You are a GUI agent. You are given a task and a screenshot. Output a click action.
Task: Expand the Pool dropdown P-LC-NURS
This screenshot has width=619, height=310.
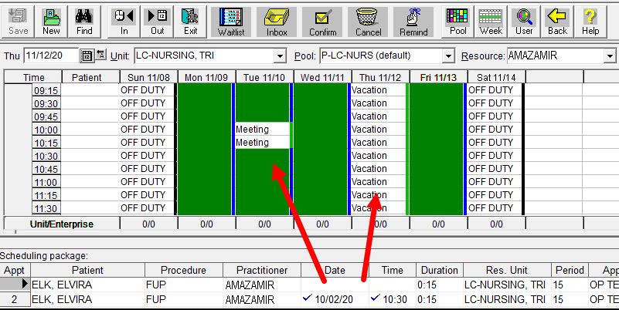click(448, 56)
